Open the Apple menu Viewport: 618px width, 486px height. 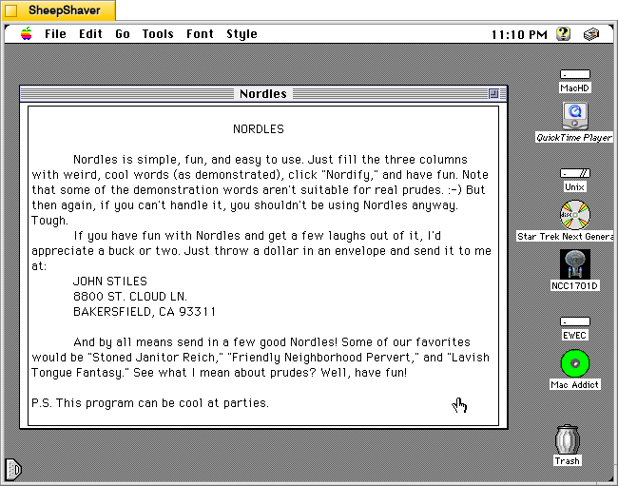point(27,34)
